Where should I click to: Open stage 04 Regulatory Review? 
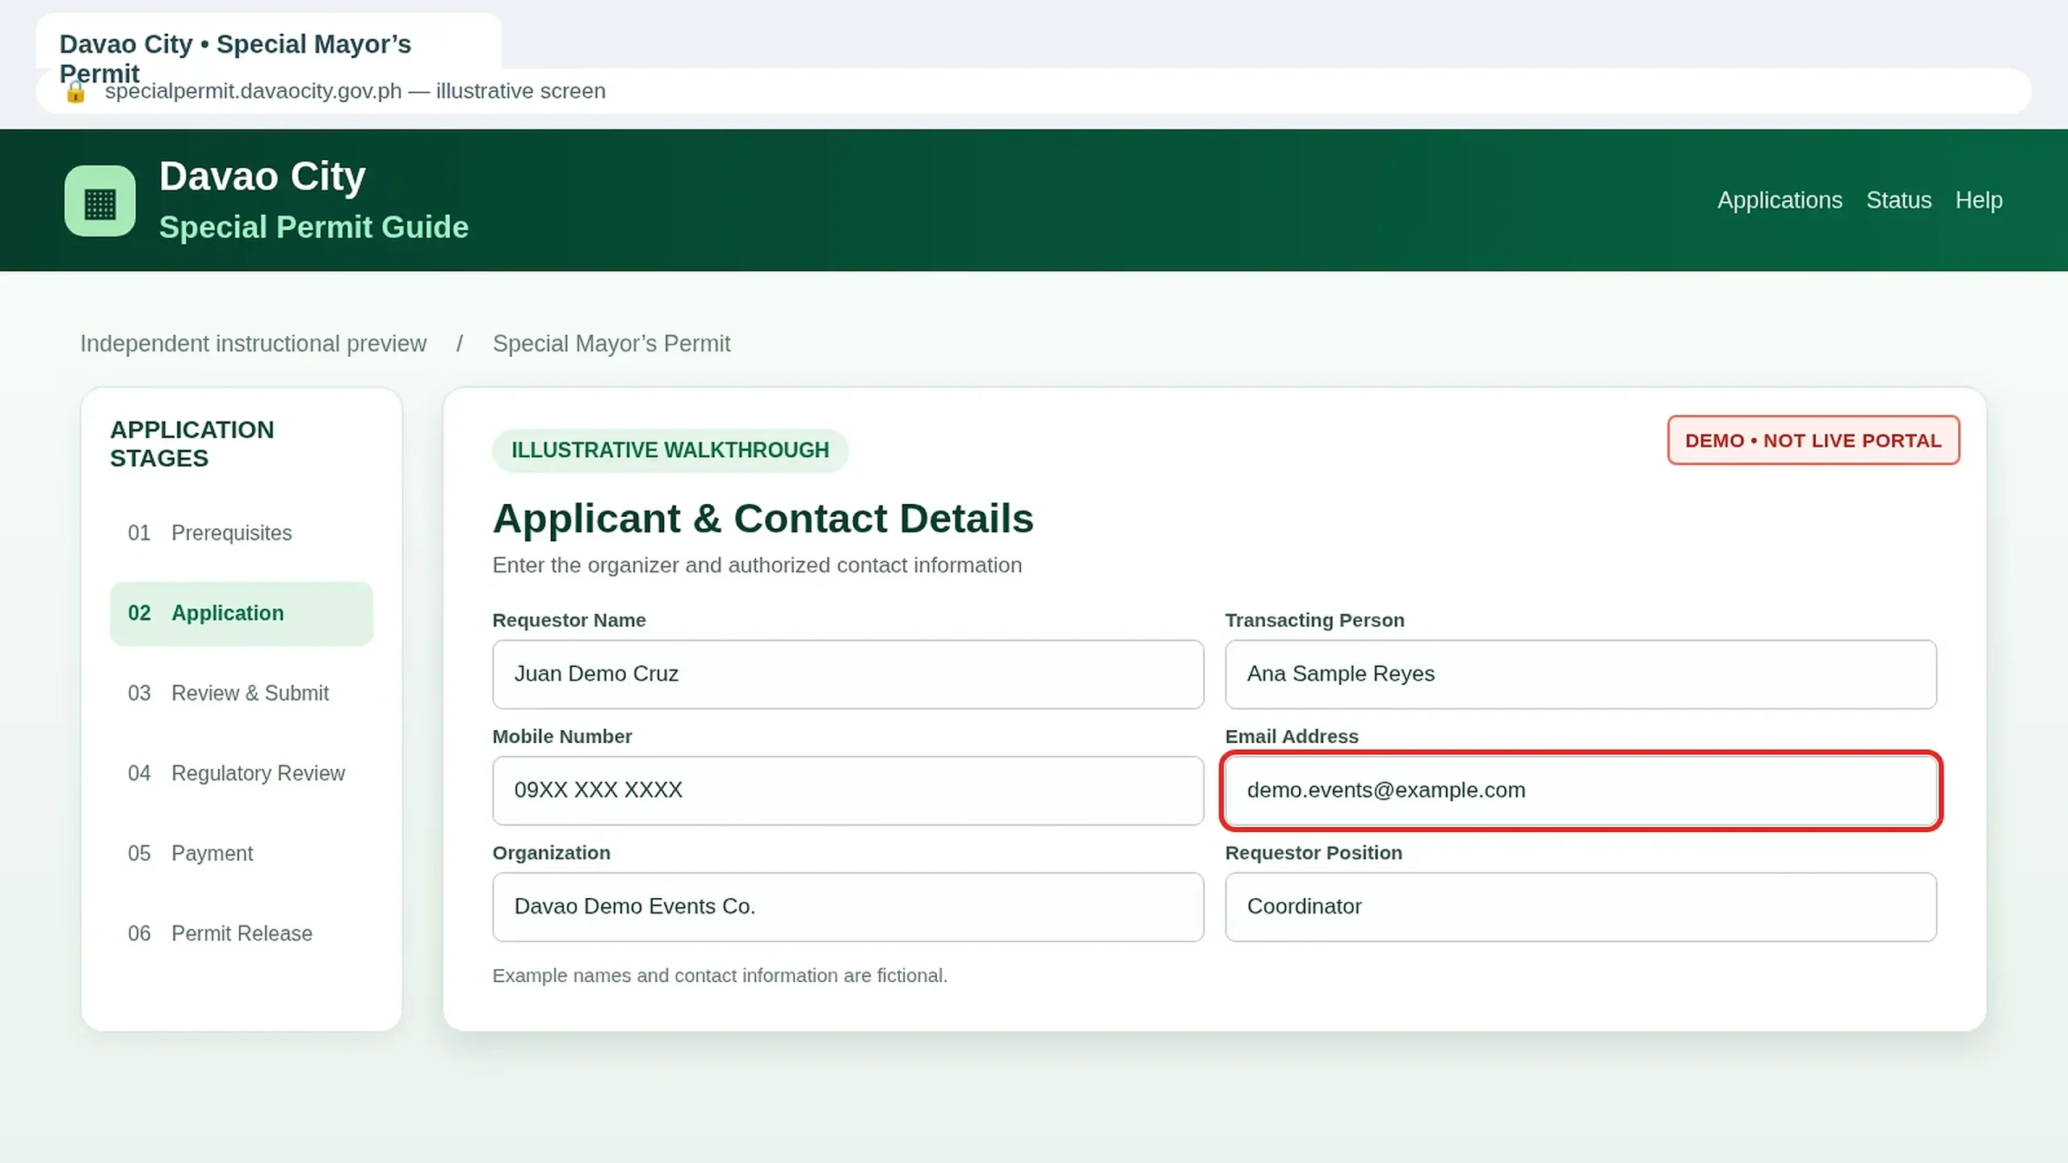(x=242, y=773)
